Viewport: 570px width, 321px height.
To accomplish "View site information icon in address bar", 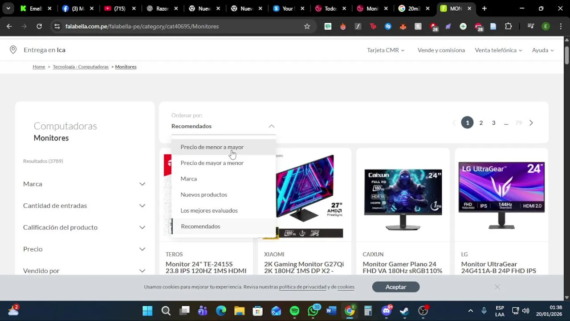I will pyautogui.click(x=57, y=26).
